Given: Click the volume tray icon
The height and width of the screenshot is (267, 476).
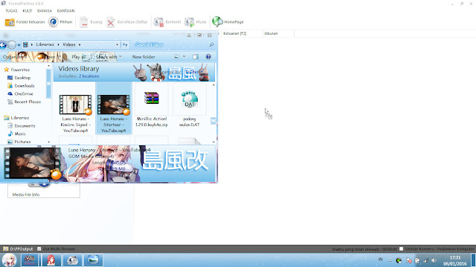Looking at the screenshot, I should (x=434, y=260).
